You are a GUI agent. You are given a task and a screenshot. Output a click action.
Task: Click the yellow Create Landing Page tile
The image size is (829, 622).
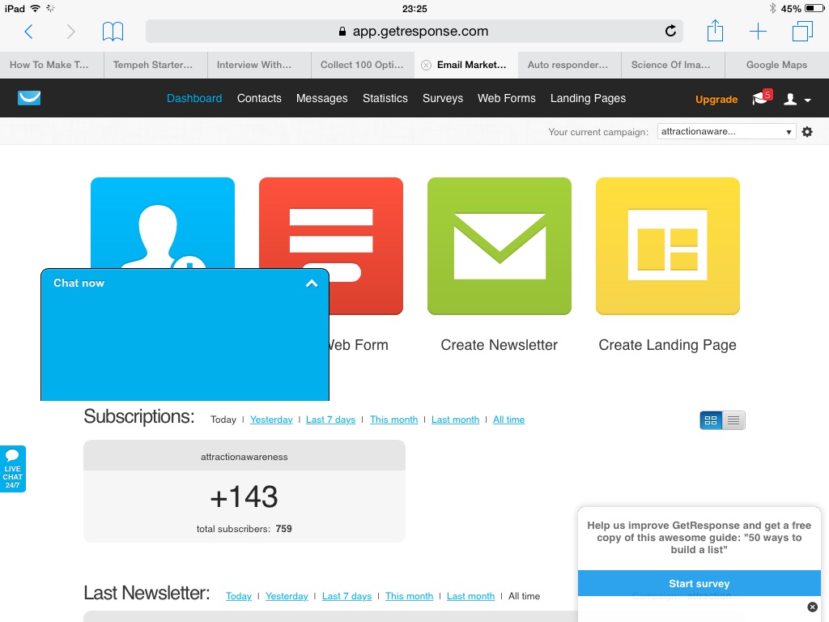(x=667, y=245)
